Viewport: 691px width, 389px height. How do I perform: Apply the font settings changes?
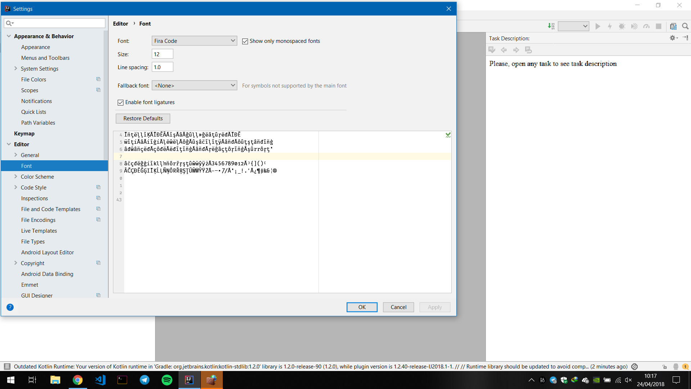434,307
